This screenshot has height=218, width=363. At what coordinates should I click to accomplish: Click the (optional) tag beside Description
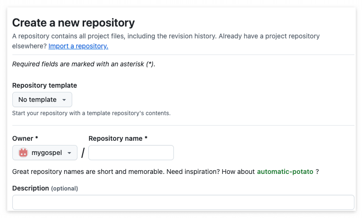(x=64, y=189)
